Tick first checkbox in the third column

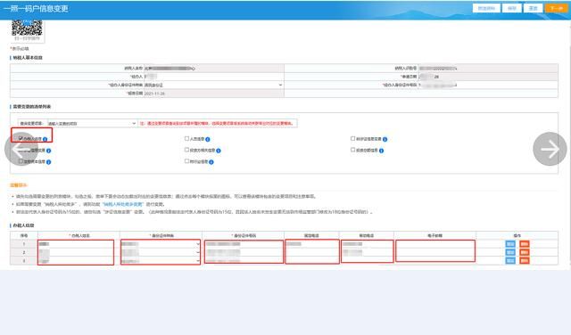353,139
